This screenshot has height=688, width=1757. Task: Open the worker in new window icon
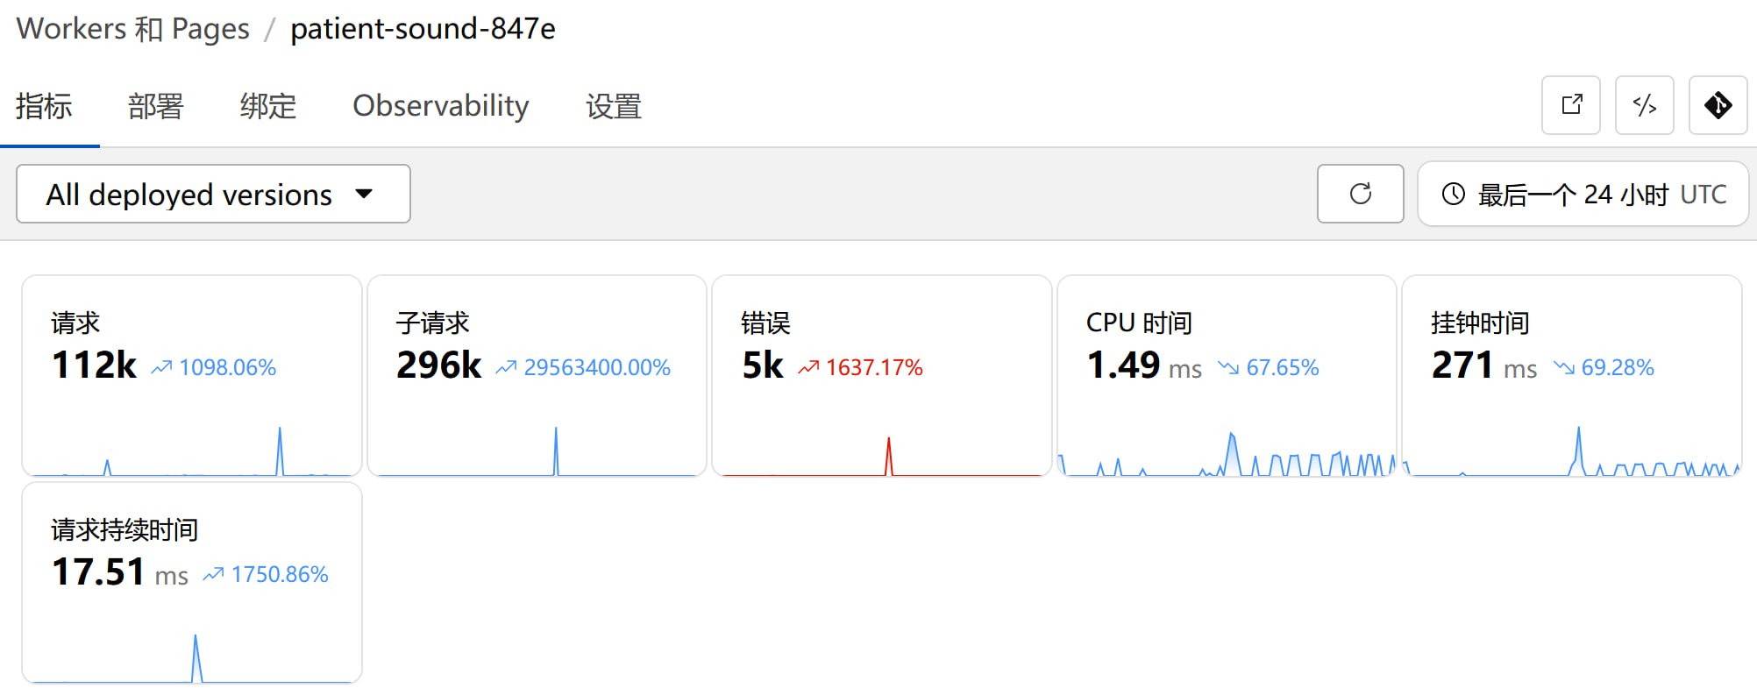coord(1571,105)
